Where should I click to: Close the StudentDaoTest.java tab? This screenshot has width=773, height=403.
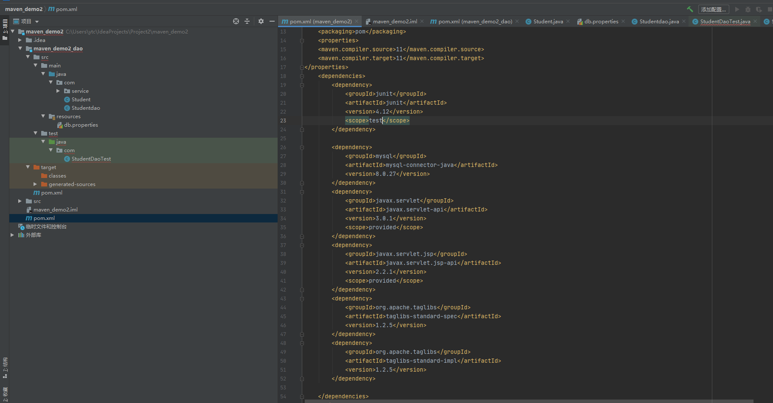click(755, 21)
